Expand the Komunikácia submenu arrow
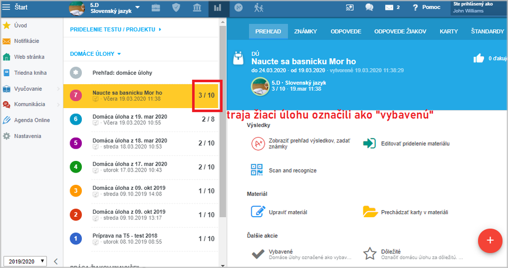 [58, 104]
